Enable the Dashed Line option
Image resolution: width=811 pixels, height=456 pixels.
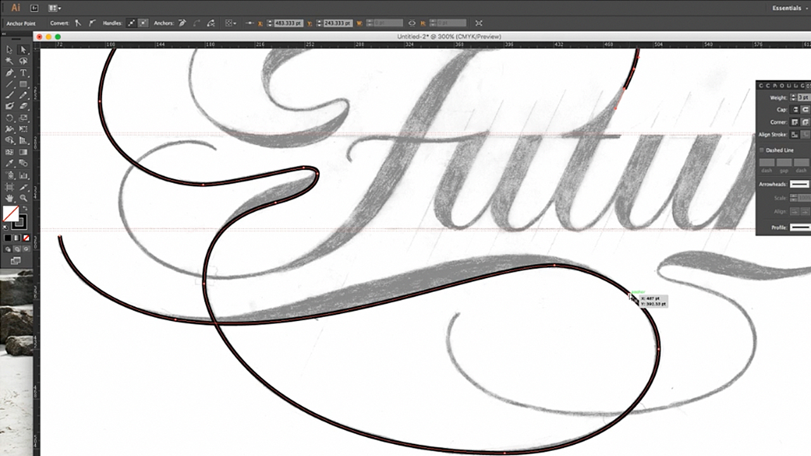(x=762, y=150)
